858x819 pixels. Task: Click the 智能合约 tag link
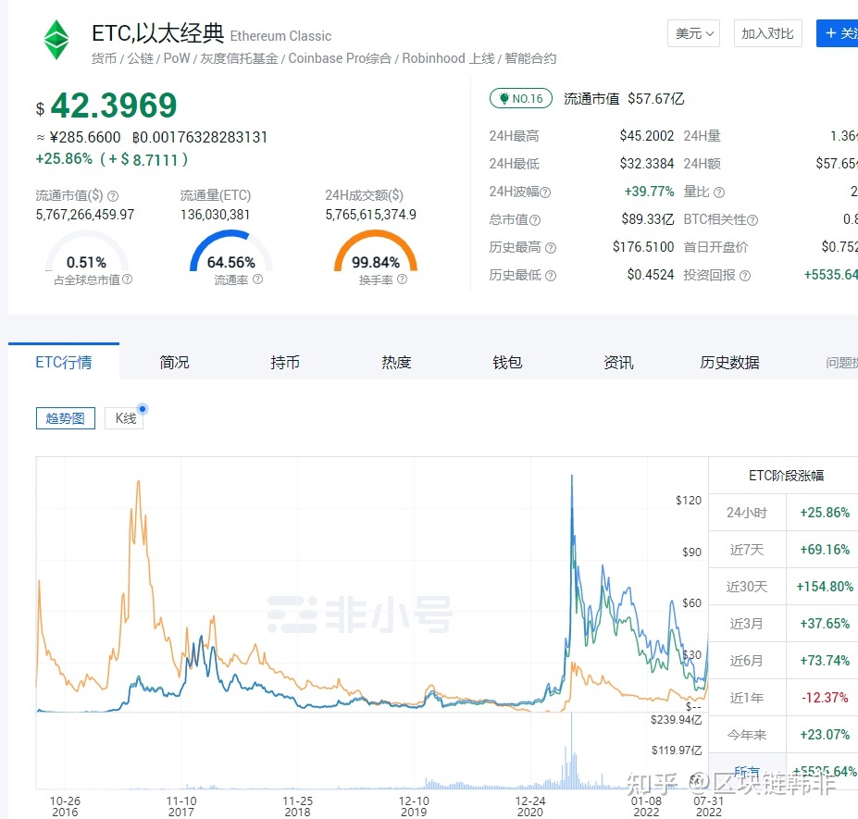[x=530, y=58]
